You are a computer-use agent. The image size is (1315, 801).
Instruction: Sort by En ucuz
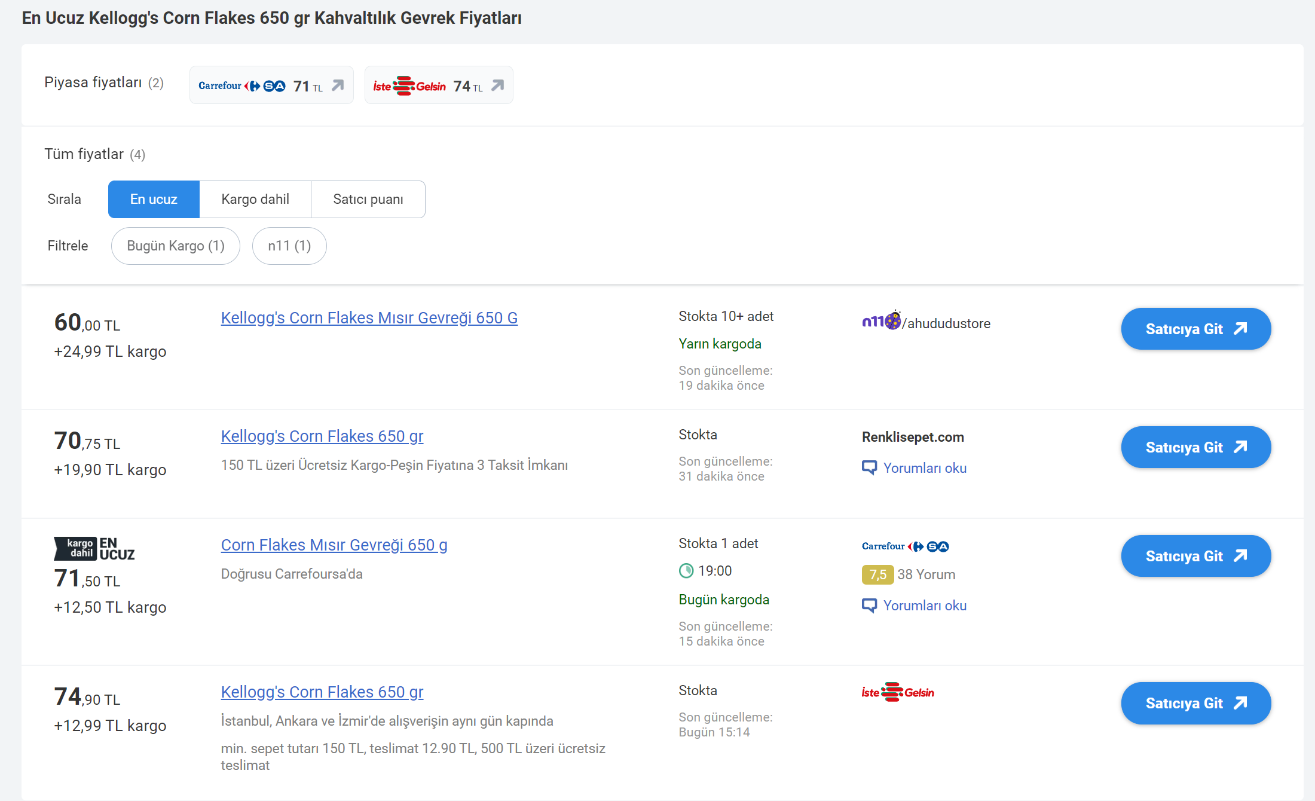(154, 199)
